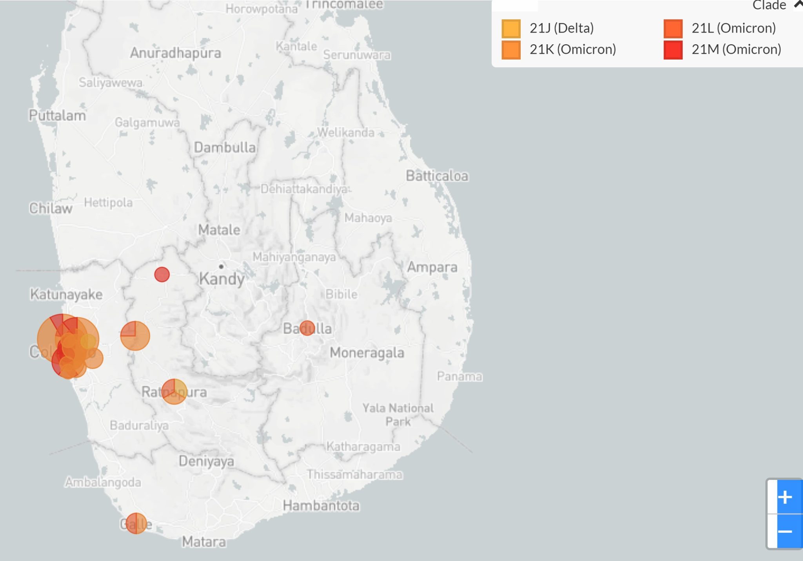Click the red circle west of Kandy
Viewport: 803px width, 561px height.
[x=162, y=275]
